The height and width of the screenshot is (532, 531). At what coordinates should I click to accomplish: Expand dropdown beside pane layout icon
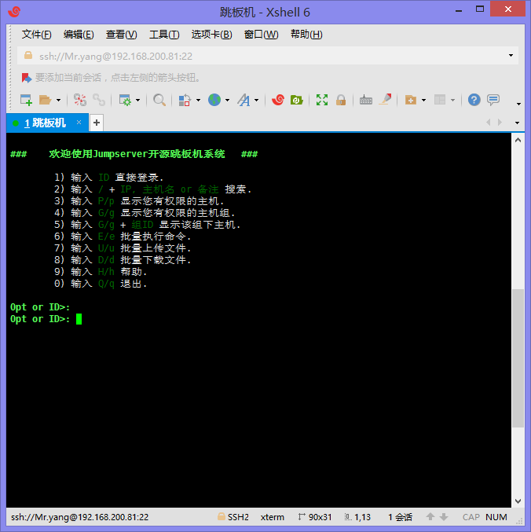pyautogui.click(x=452, y=101)
